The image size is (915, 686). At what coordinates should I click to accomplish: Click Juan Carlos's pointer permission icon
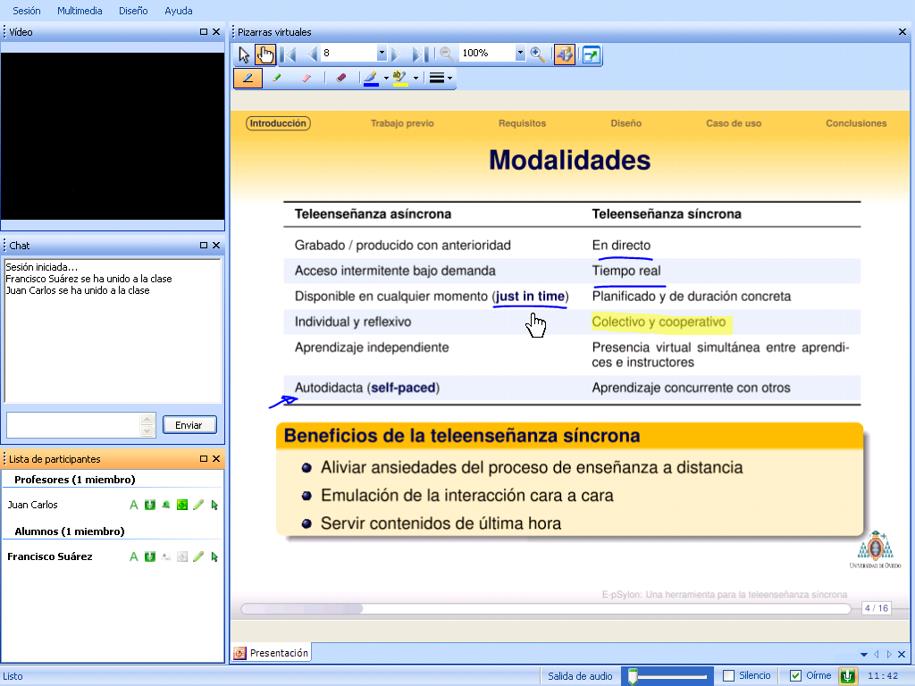pos(214,506)
